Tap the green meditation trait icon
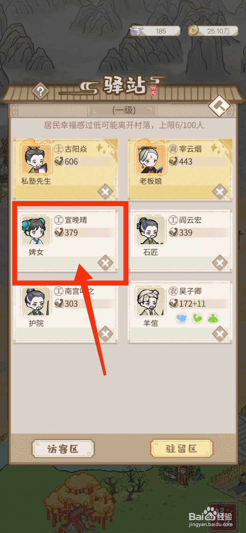Screen dimensions: 246x533 213,318
